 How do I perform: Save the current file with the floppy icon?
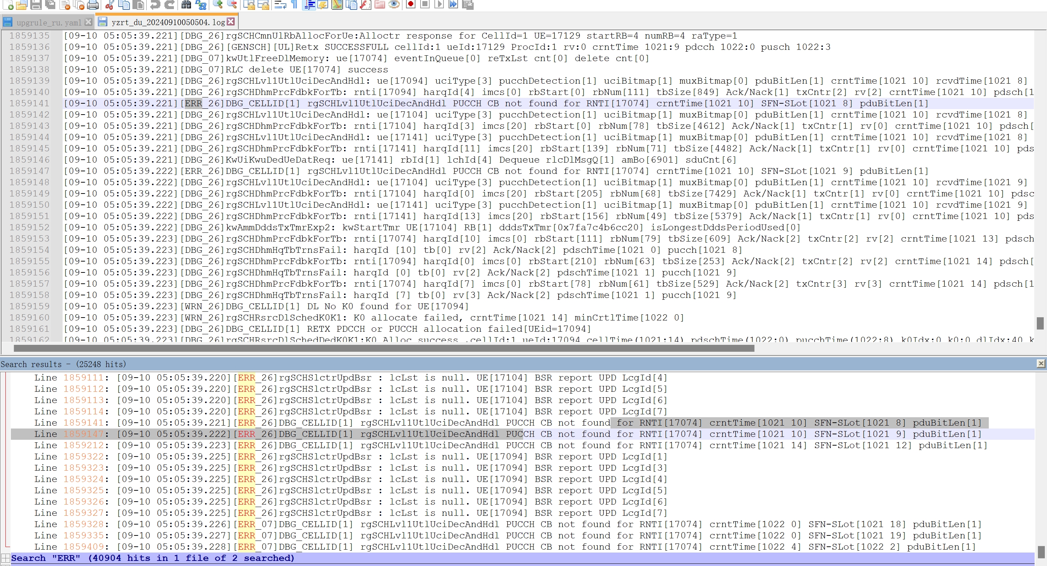pos(36,5)
